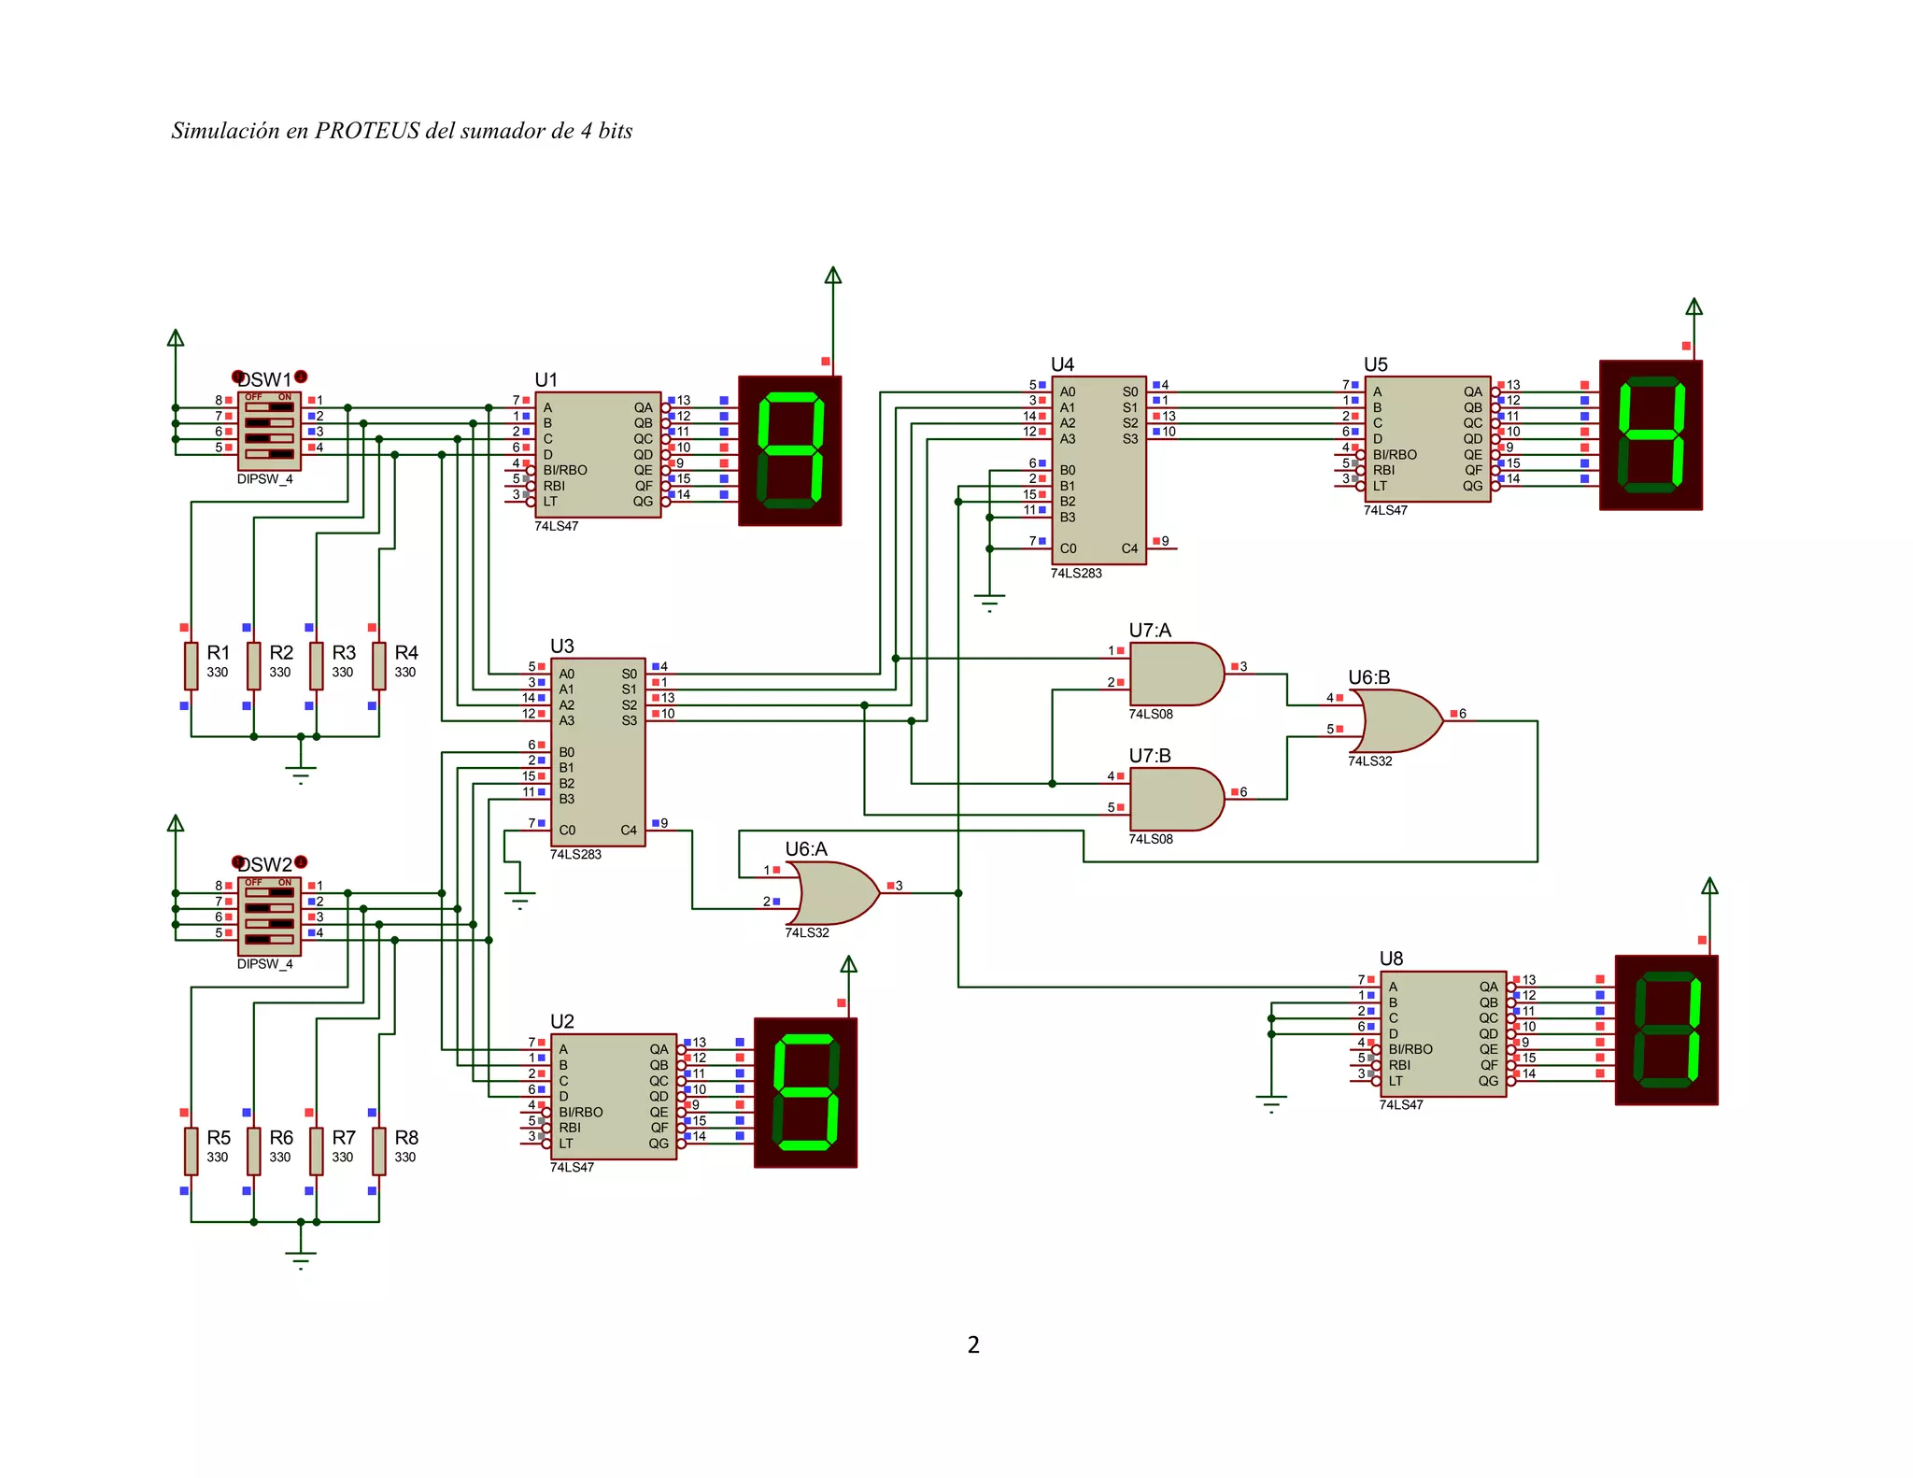
Task: Click the ground symbol below U4 C0
Action: [989, 602]
